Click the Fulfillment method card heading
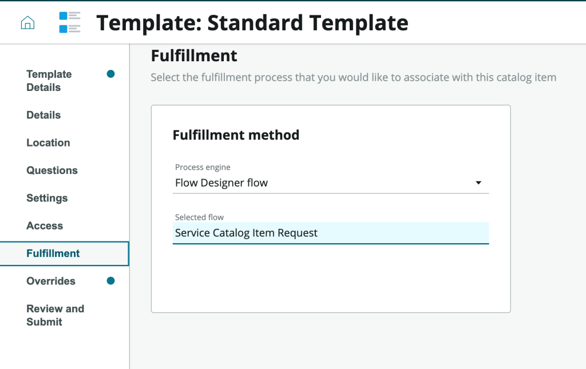This screenshot has height=369, width=586. [236, 135]
